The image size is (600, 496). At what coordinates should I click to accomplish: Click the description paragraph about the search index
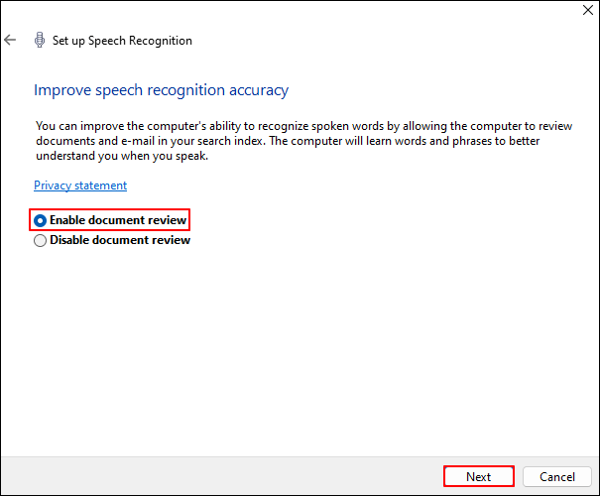(x=298, y=141)
